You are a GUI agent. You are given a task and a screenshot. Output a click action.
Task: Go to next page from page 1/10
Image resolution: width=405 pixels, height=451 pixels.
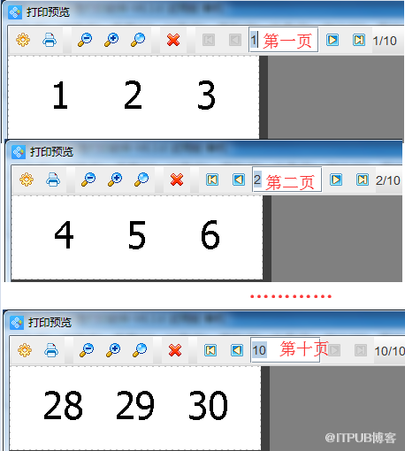pos(332,40)
